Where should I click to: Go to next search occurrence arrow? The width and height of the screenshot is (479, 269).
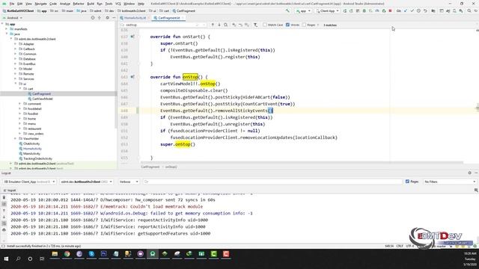219,25
